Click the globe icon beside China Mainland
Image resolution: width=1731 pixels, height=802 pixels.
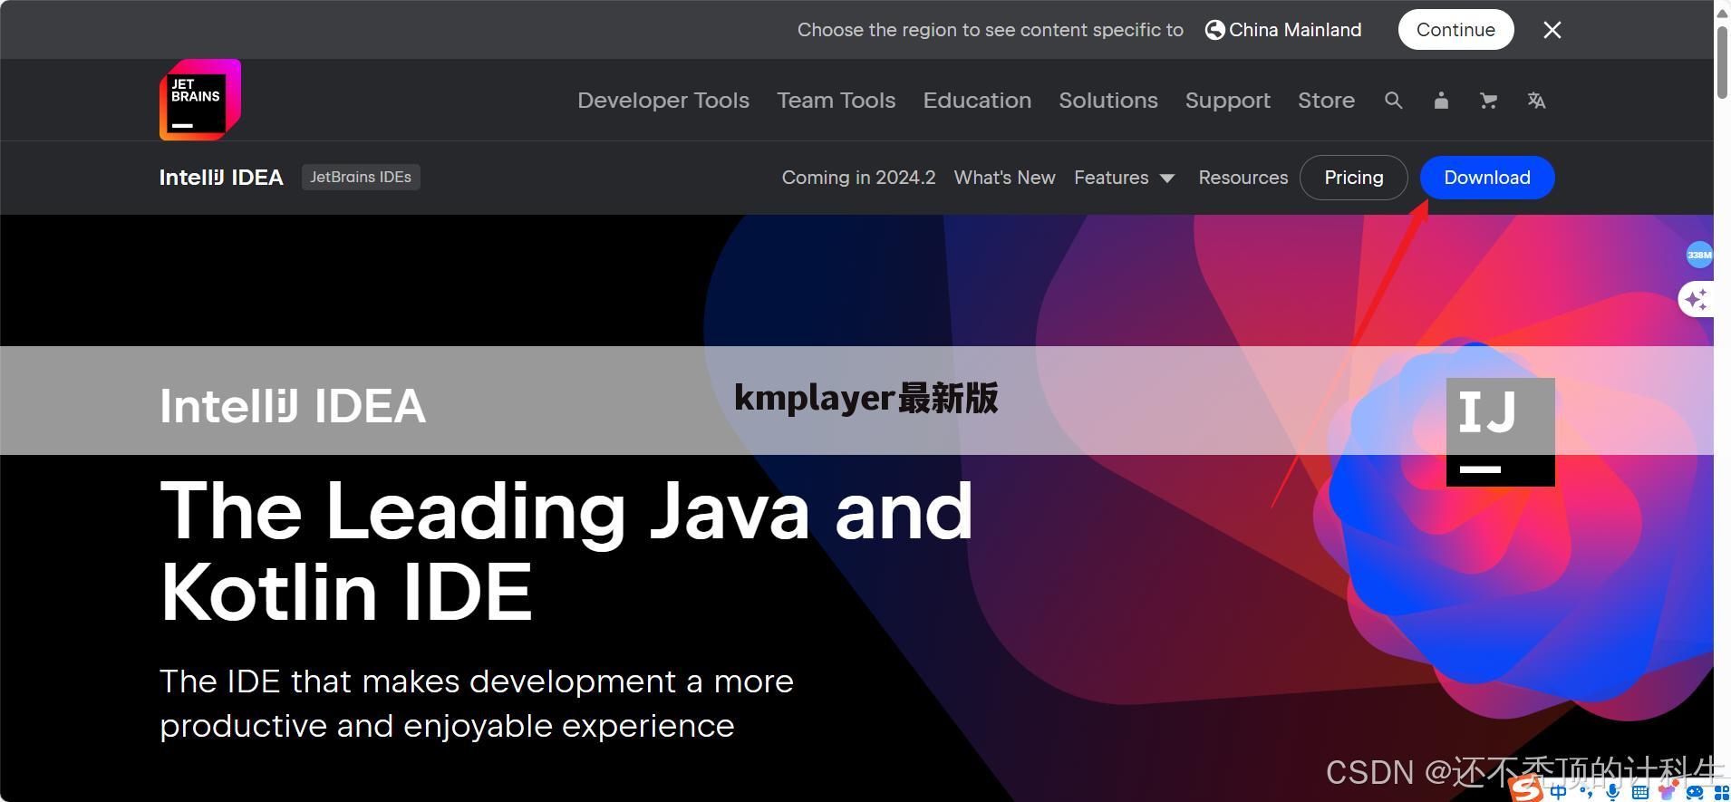[1214, 30]
